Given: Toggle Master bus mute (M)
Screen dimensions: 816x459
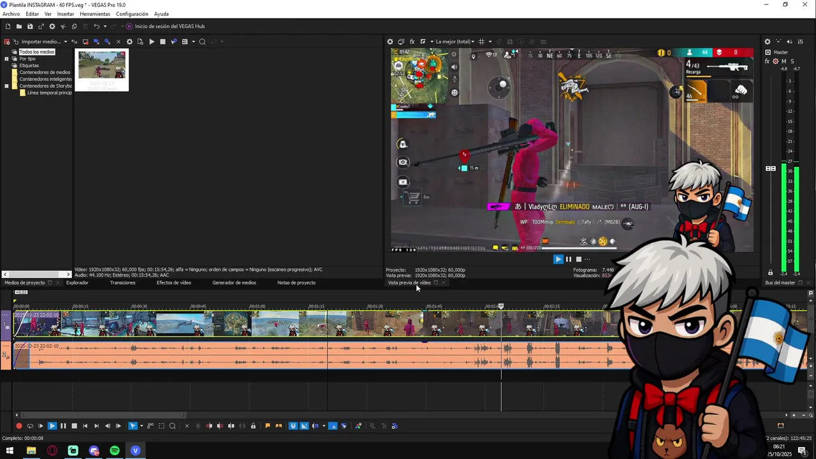Looking at the screenshot, I should (784, 61).
